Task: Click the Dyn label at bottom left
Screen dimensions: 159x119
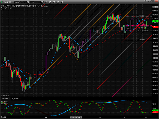Action: 2,117
